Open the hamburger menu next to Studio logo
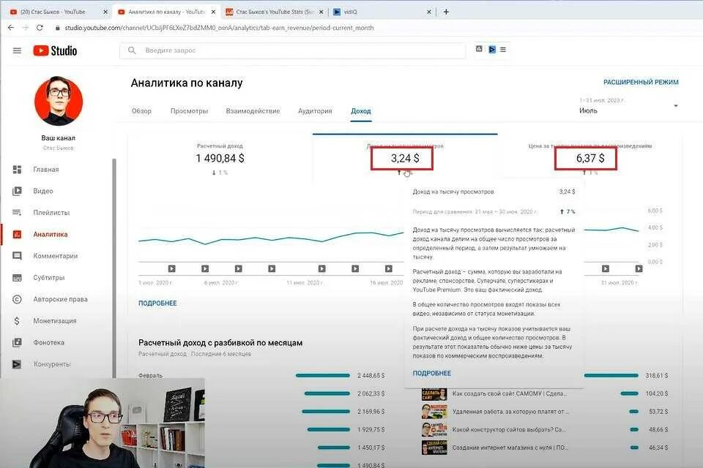The image size is (703, 468). (x=16, y=50)
